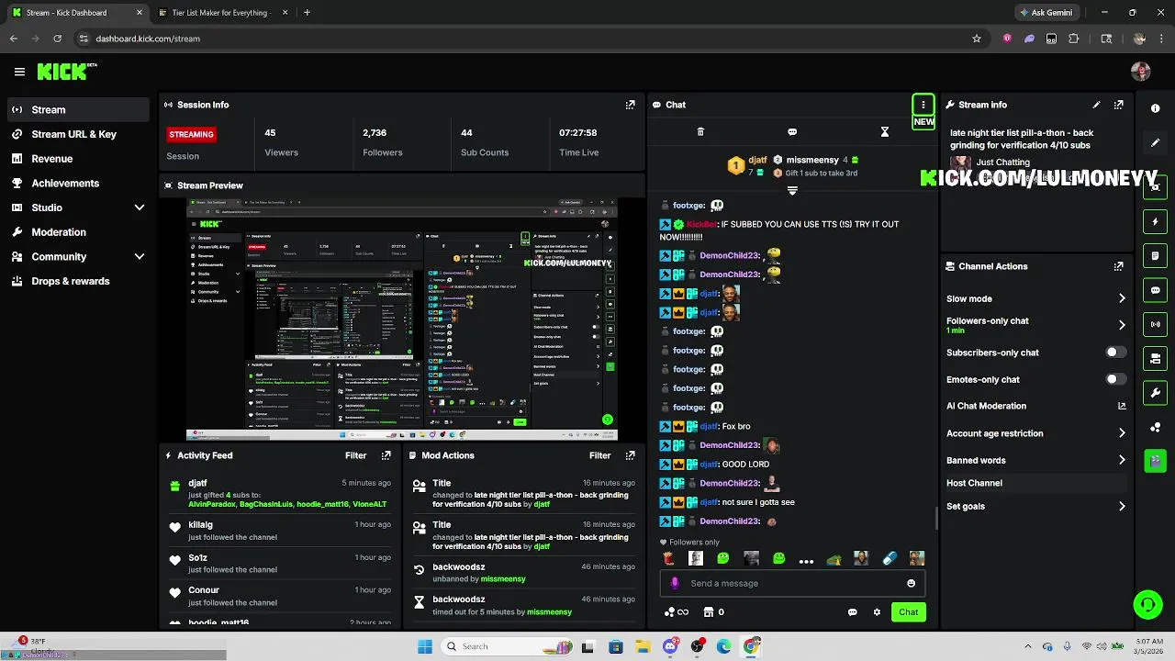The width and height of the screenshot is (1175, 661).
Task: Click the info icon in right sidebar
Action: click(1155, 108)
